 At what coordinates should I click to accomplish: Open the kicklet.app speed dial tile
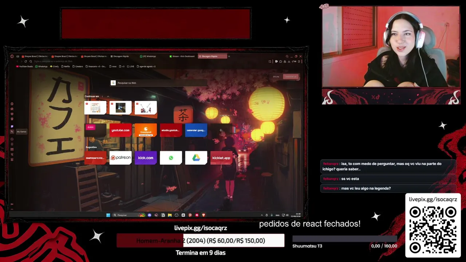click(x=221, y=158)
